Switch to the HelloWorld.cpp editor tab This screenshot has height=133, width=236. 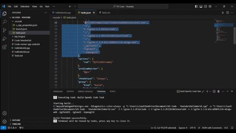[x=63, y=13]
